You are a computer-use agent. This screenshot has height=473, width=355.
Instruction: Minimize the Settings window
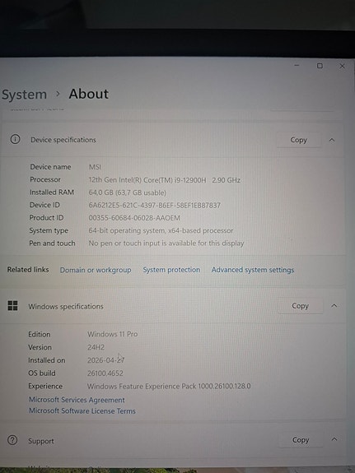pyautogui.click(x=297, y=66)
